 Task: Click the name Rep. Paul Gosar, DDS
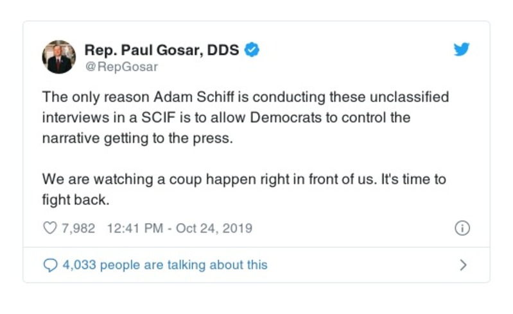163,51
